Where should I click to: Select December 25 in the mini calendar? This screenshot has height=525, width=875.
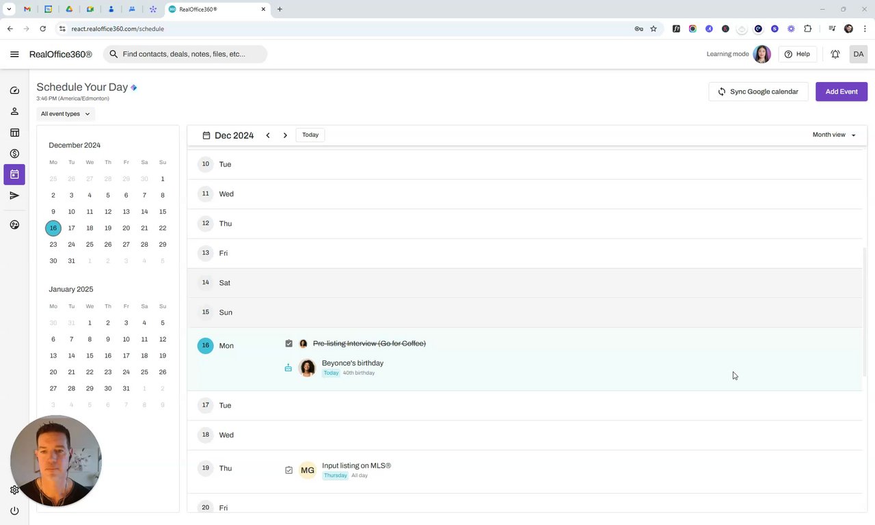[90, 245]
